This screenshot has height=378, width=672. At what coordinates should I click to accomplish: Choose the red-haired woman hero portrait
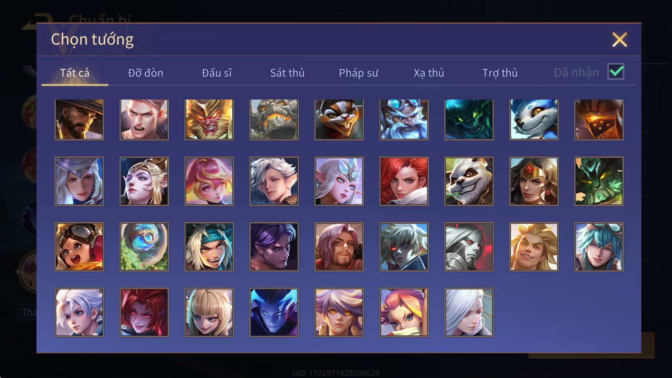pos(404,181)
